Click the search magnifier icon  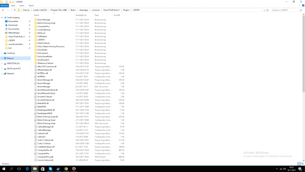(301, 10)
